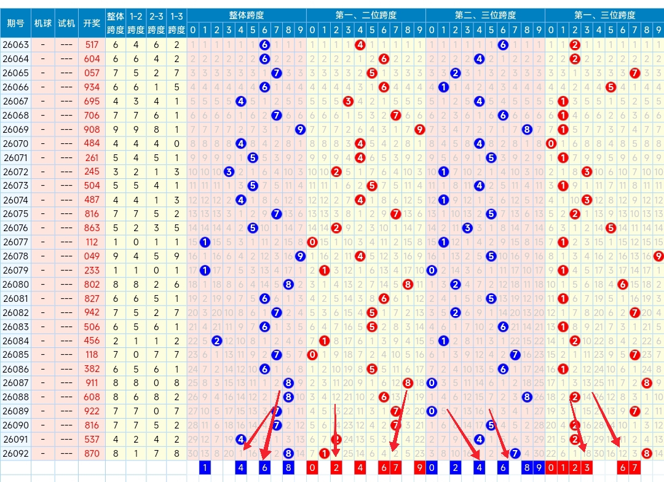Select blue box 2 under 第二、三位跨度 columns
This screenshot has width=664, height=482.
pos(455,468)
